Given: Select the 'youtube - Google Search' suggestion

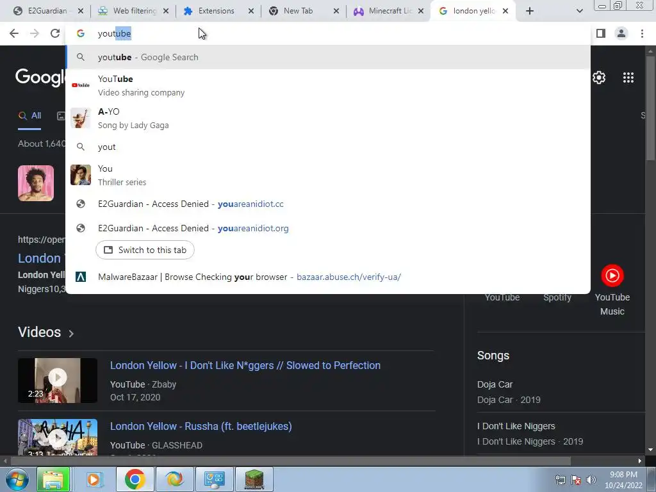Looking at the screenshot, I should (329, 57).
